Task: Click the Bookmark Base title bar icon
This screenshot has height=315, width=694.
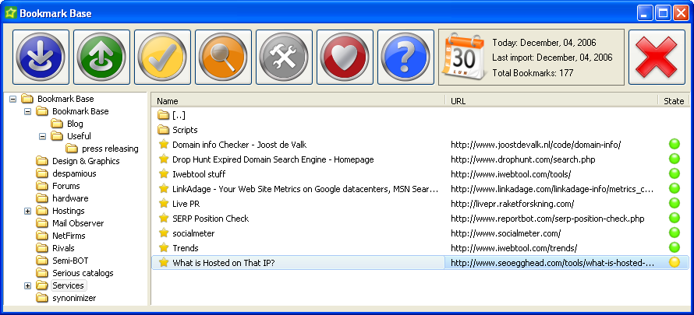Action: tap(10, 12)
